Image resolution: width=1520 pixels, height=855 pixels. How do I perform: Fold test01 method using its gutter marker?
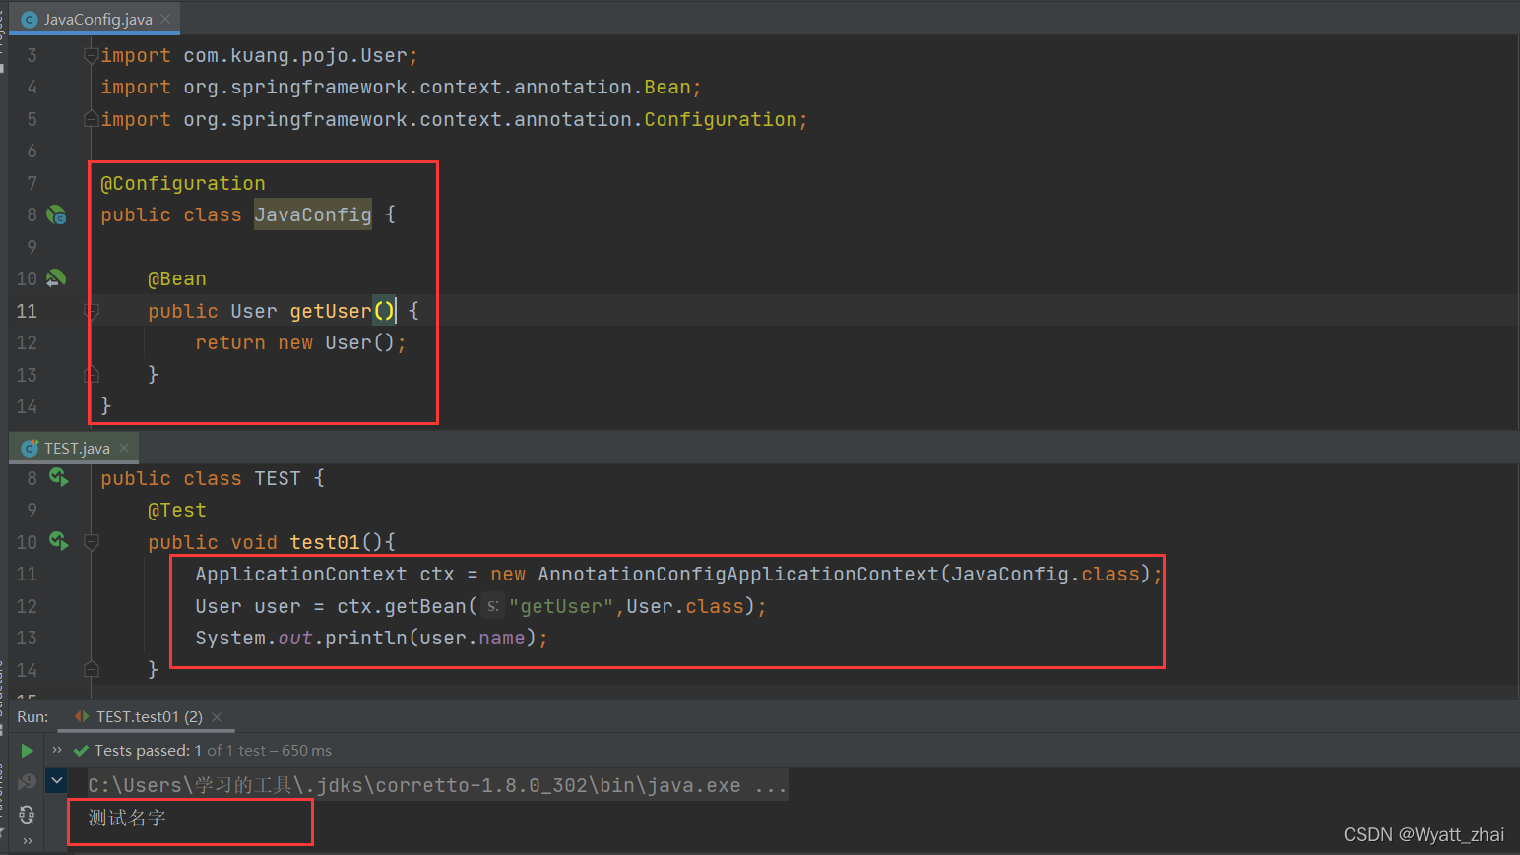tap(92, 541)
